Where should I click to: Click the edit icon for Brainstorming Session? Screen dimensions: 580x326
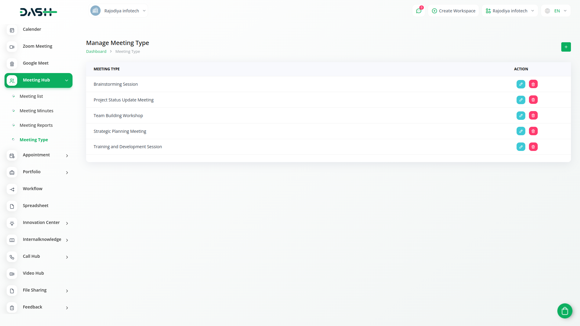pyautogui.click(x=521, y=84)
